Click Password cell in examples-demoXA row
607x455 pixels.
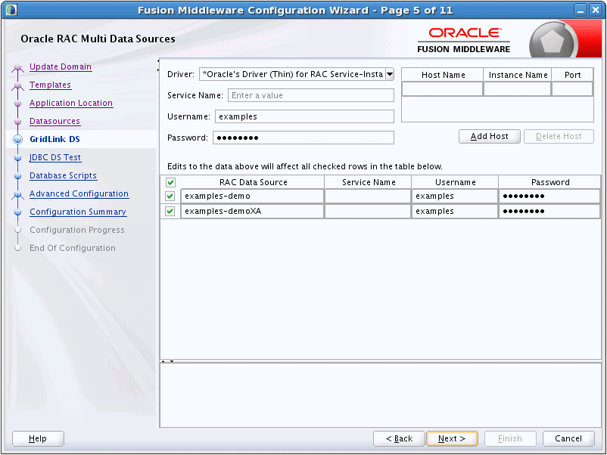pyautogui.click(x=549, y=211)
